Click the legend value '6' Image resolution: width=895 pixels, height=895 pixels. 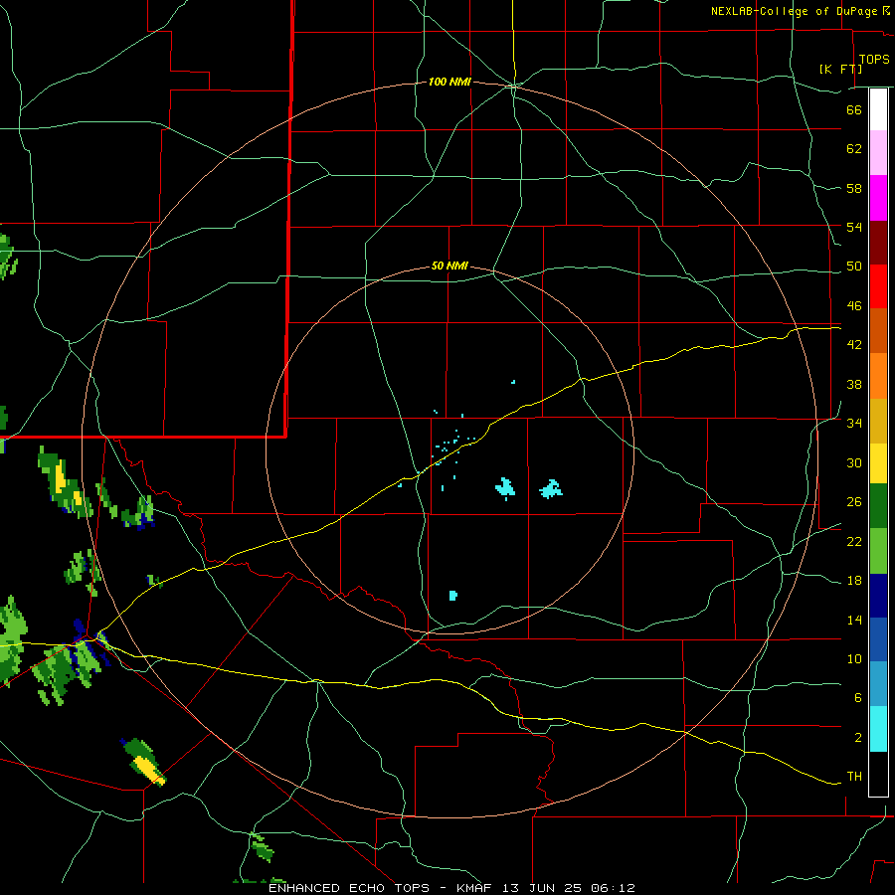point(858,698)
